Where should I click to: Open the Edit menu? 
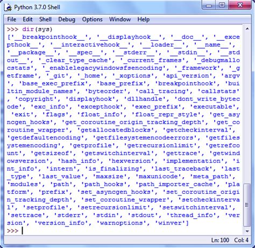(27, 19)
